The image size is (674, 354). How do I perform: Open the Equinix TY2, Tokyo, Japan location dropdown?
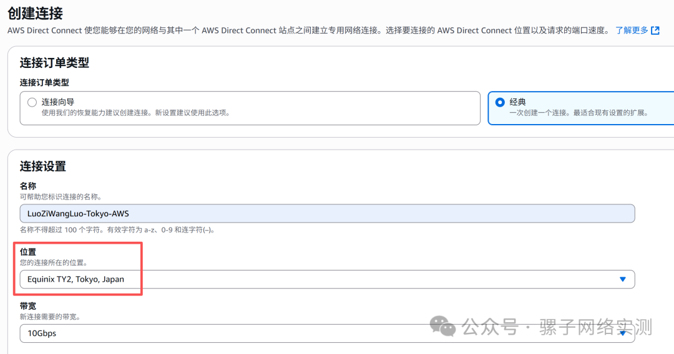326,279
